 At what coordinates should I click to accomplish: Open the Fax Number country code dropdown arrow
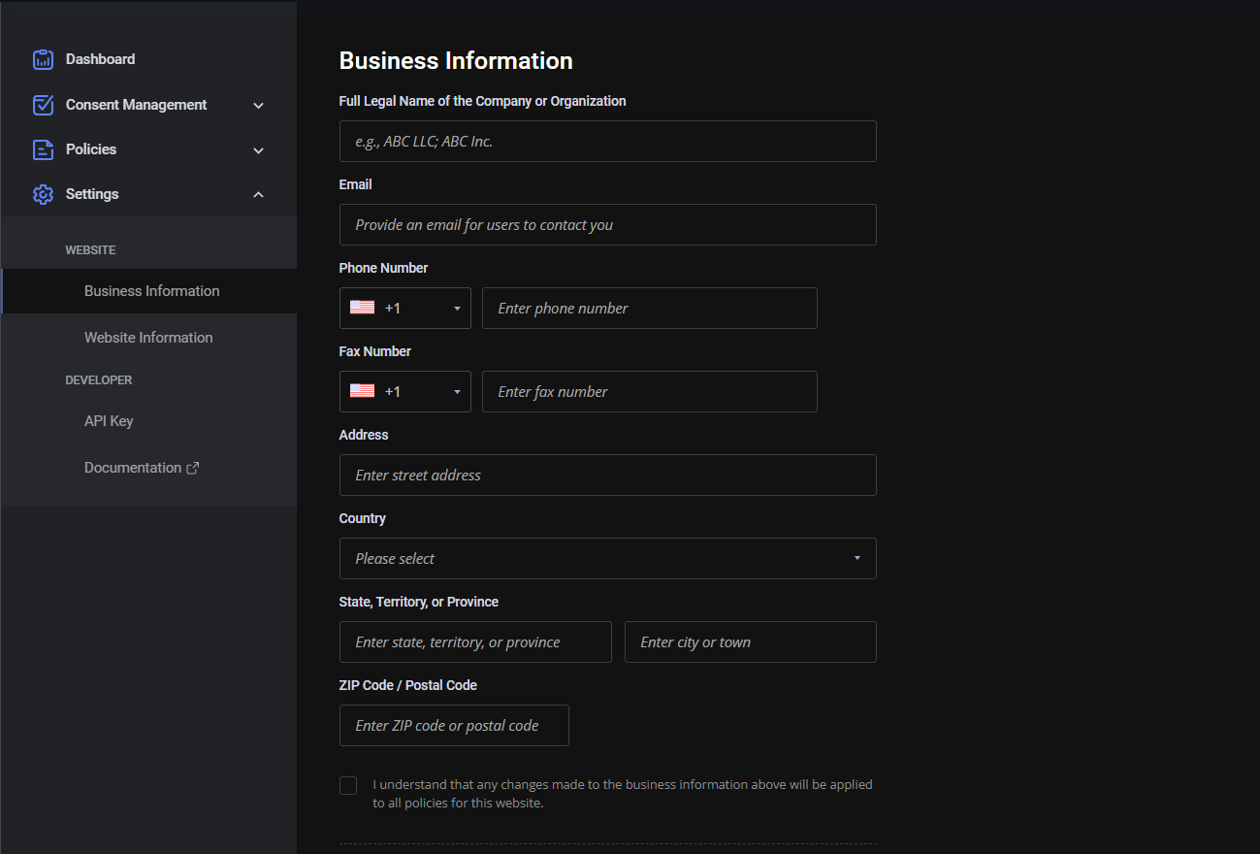457,392
